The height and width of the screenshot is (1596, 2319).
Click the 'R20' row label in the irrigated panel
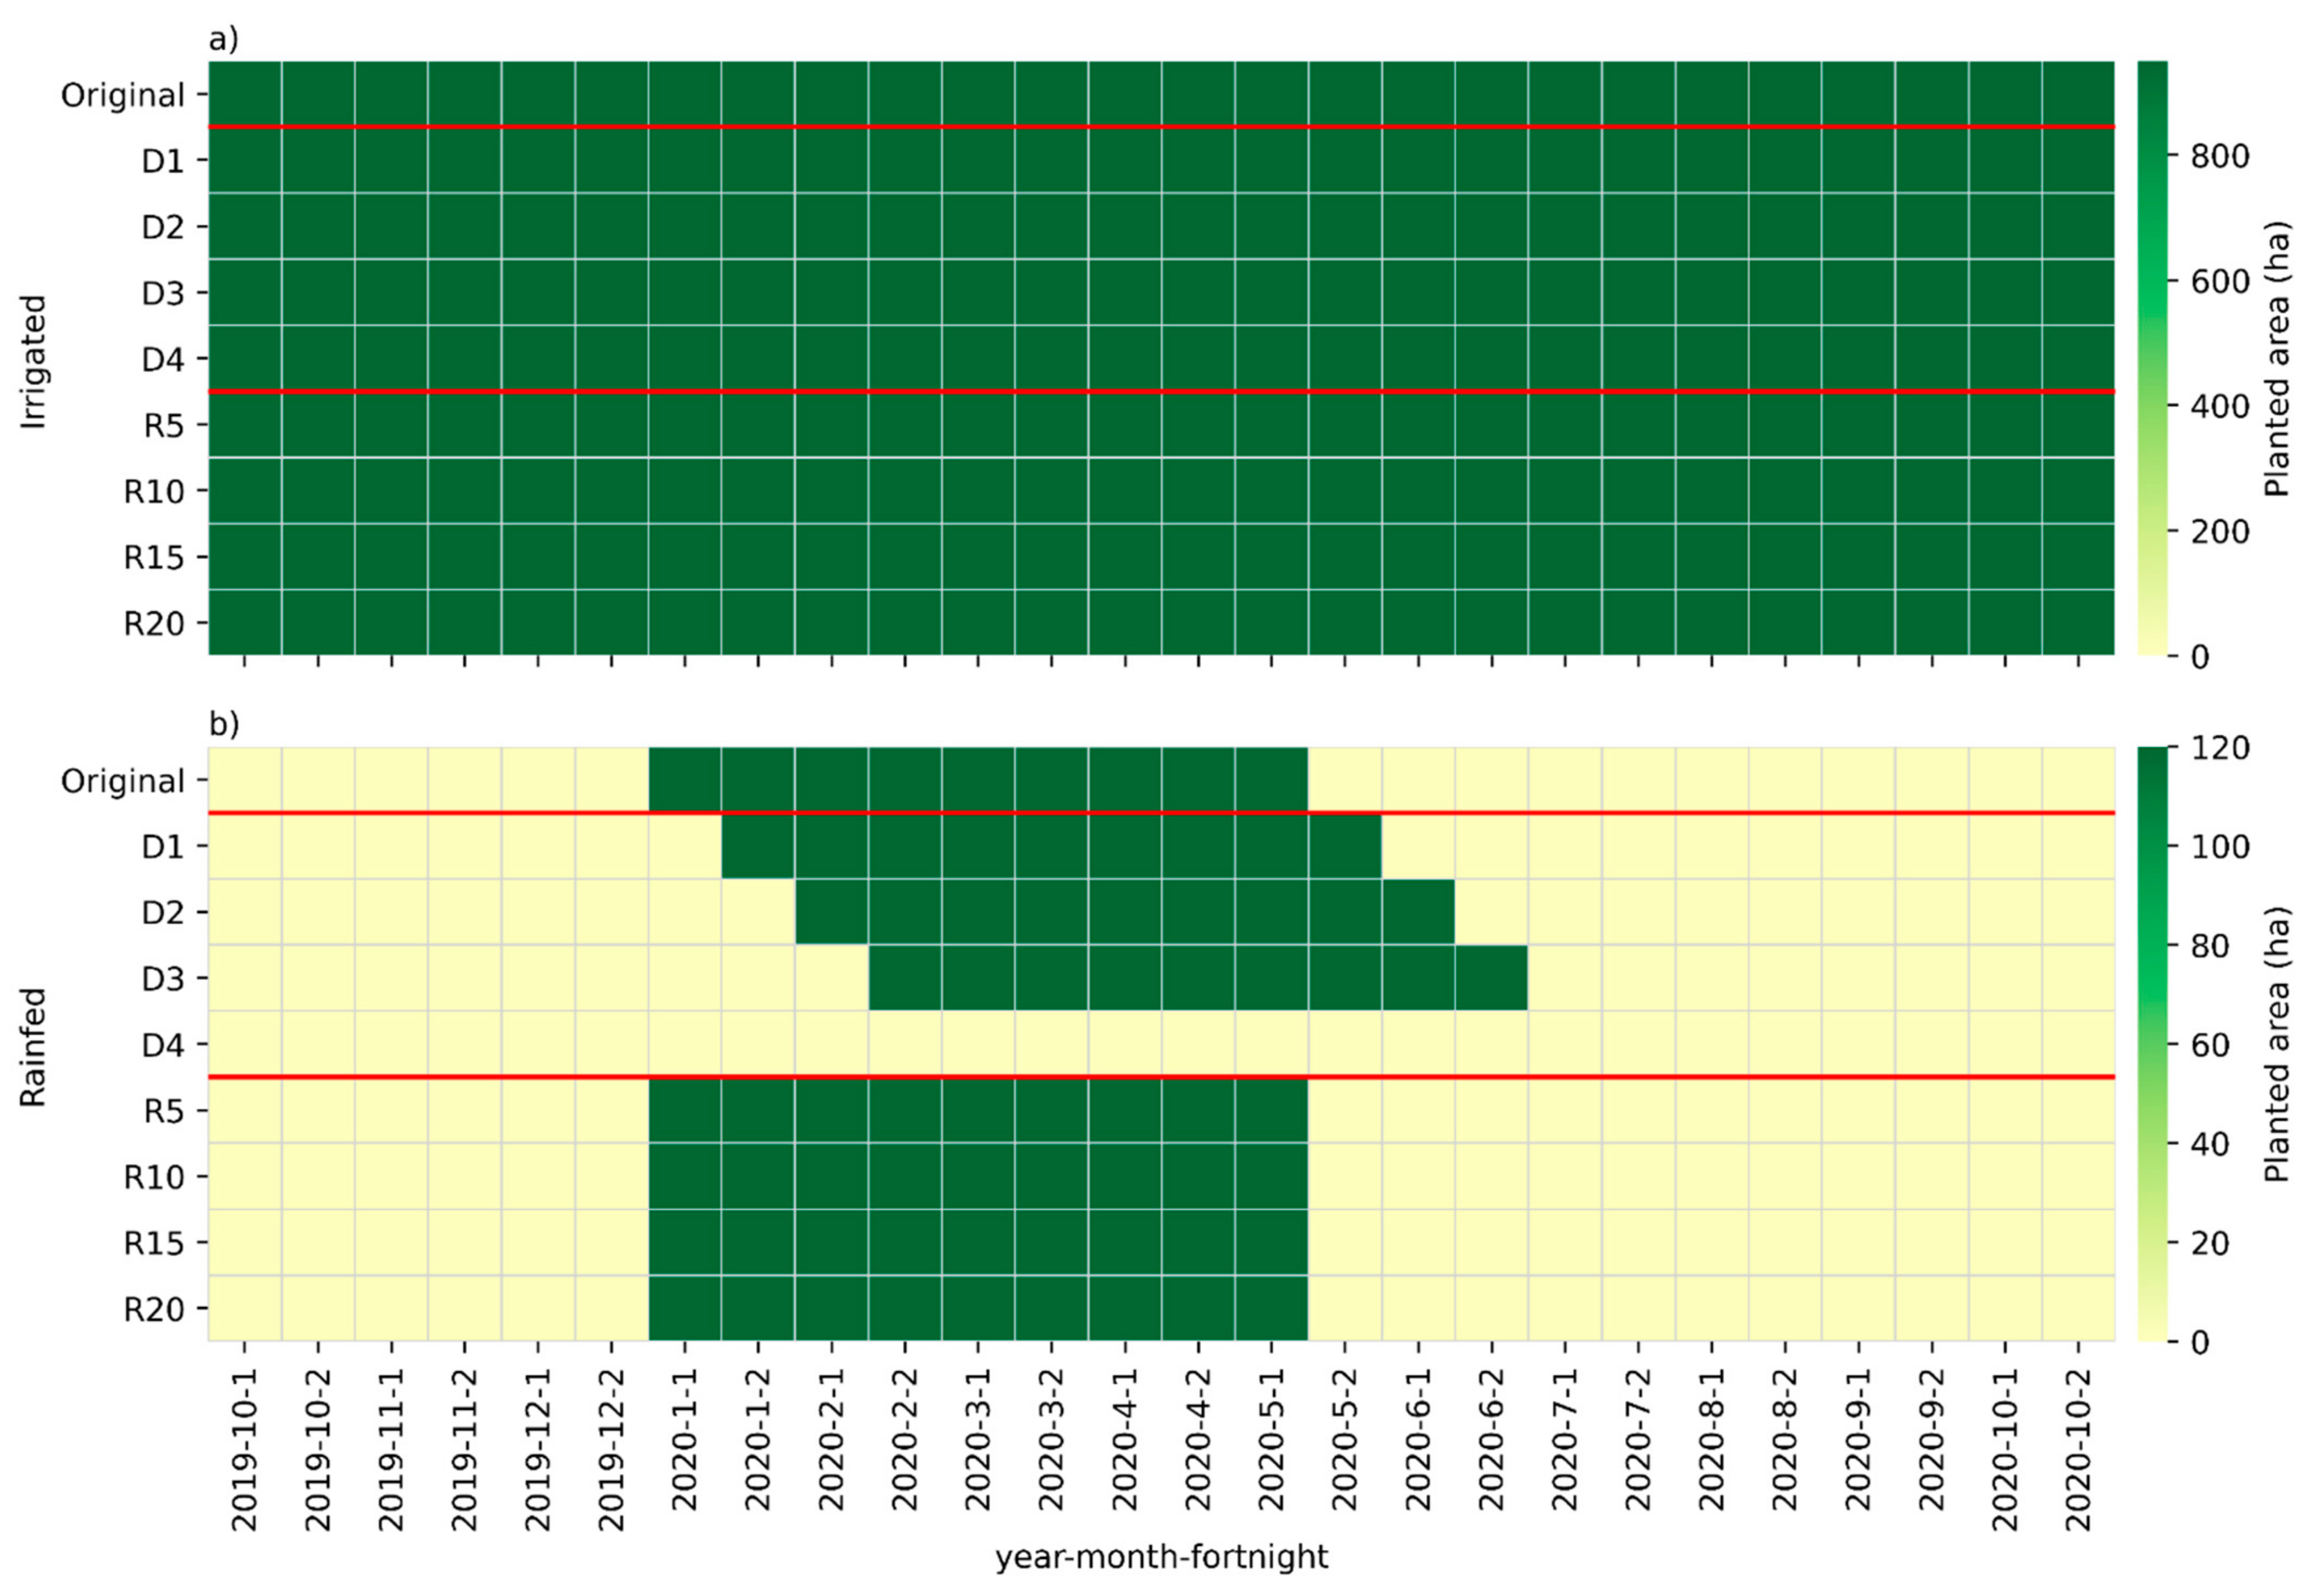tap(154, 623)
